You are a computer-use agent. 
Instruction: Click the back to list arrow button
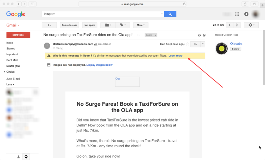(x=49, y=25)
